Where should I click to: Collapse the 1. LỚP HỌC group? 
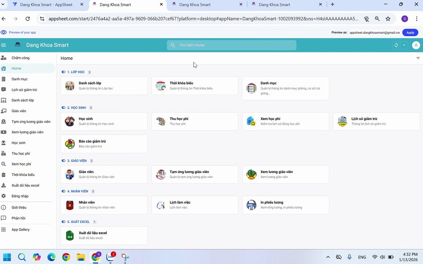click(64, 72)
